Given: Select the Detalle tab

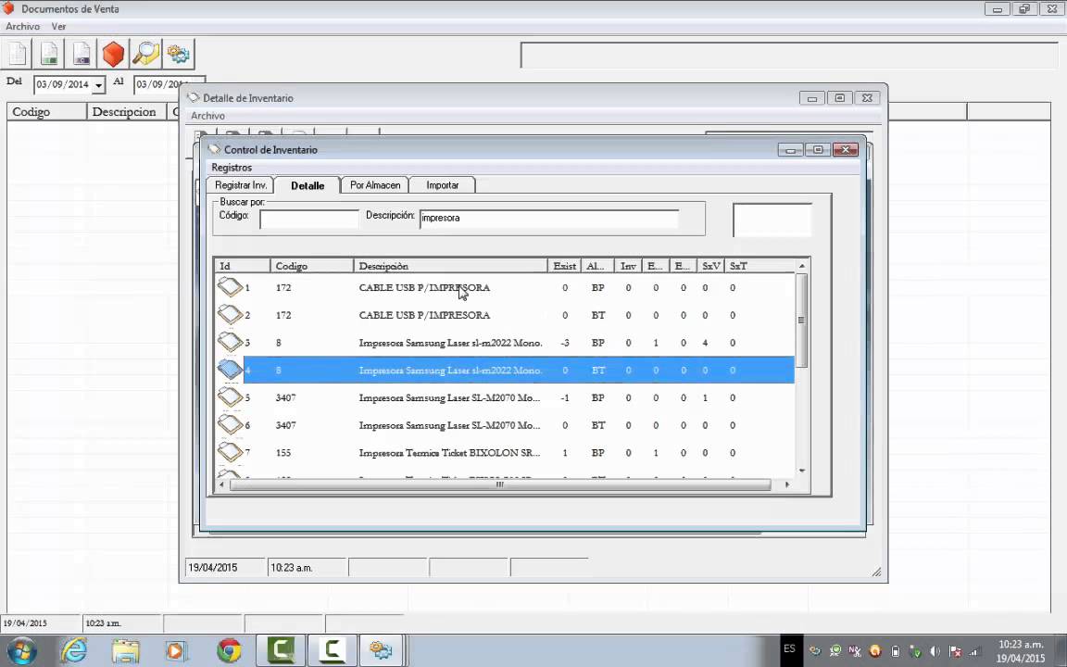Looking at the screenshot, I should coord(307,185).
